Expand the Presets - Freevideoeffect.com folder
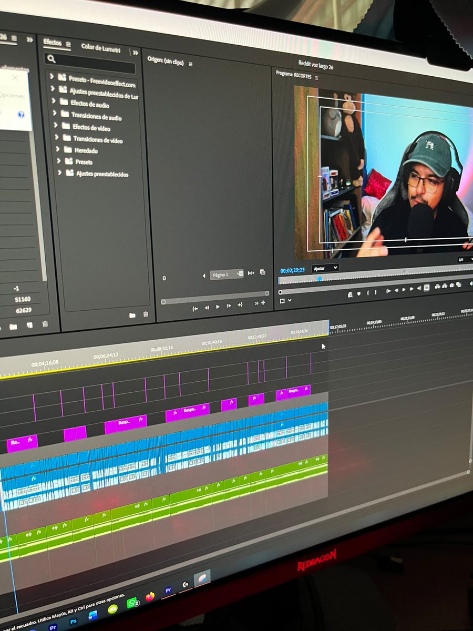Image resolution: width=473 pixels, height=631 pixels. [52, 76]
